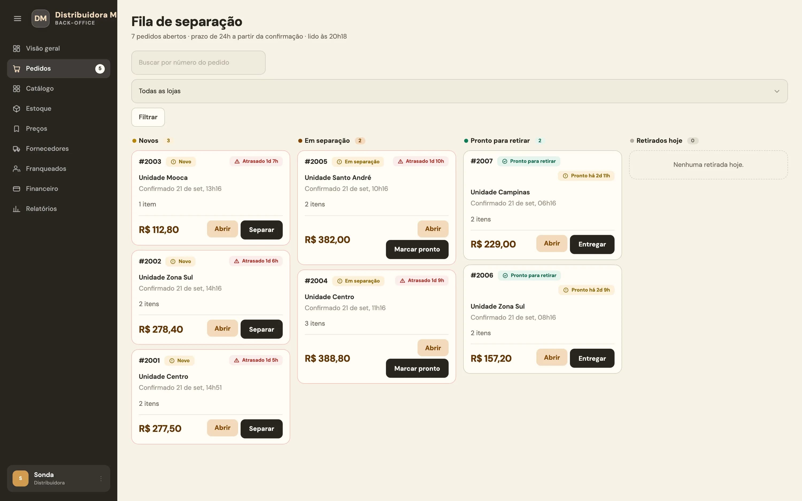Click Atrasado 1d 7h warning on #2003
802x501 pixels.
tap(256, 161)
